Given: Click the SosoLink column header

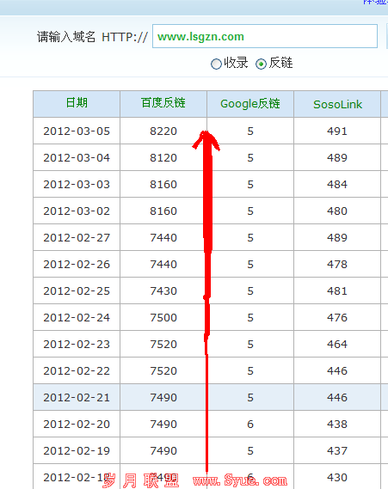Looking at the screenshot, I should tap(337, 105).
